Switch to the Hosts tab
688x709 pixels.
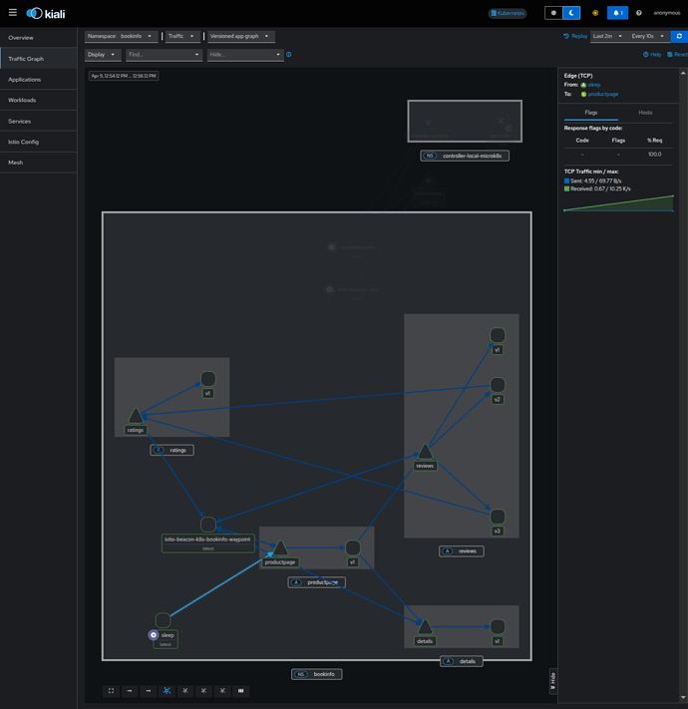[645, 113]
